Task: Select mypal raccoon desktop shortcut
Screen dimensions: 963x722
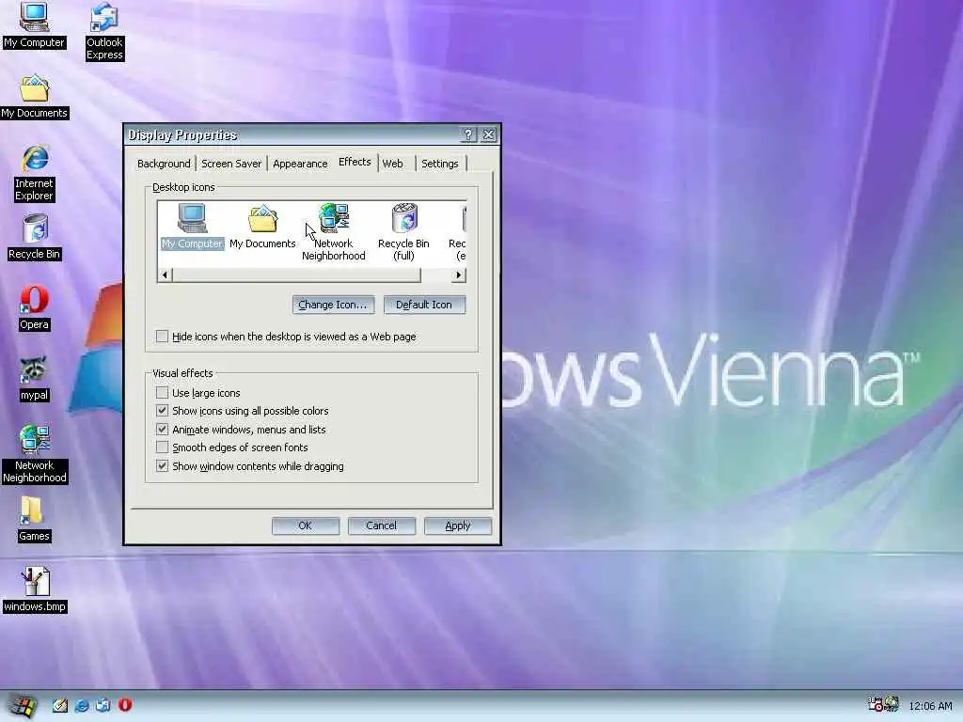Action: (34, 379)
